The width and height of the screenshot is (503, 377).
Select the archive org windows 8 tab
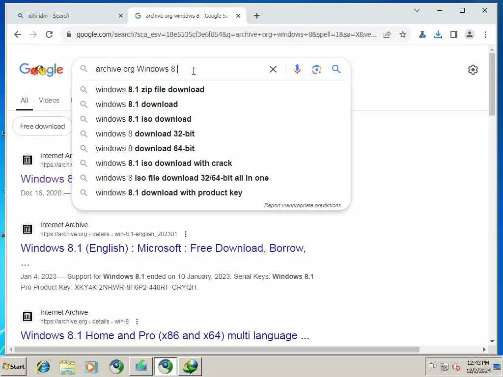[x=187, y=16]
